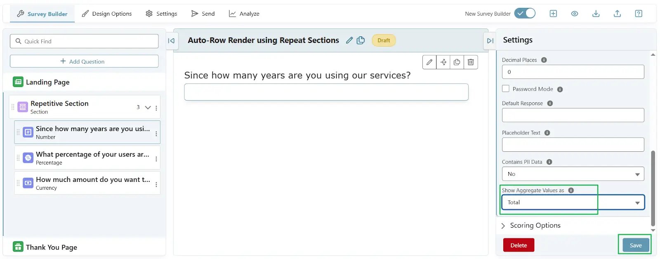Select the Currency question row
The image size is (660, 259).
coord(87,183)
